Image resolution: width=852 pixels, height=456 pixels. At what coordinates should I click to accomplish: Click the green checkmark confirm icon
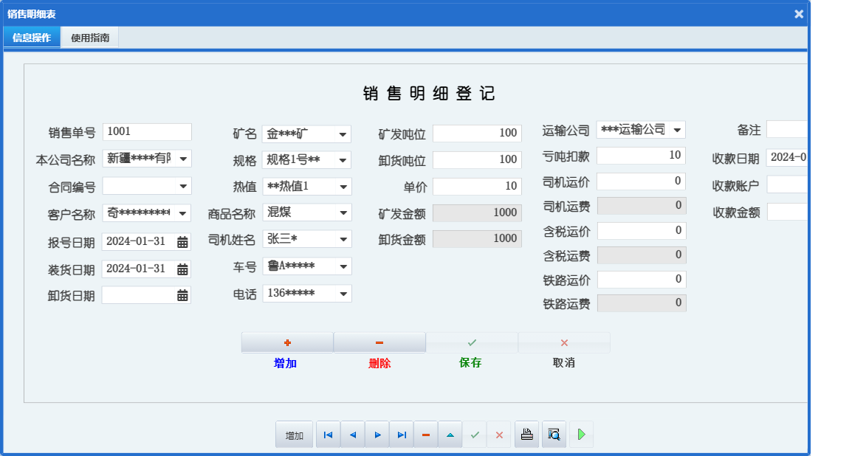tap(474, 435)
